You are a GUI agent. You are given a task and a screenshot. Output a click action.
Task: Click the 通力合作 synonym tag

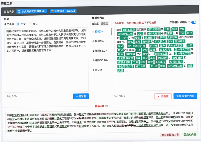tap(140, 66)
